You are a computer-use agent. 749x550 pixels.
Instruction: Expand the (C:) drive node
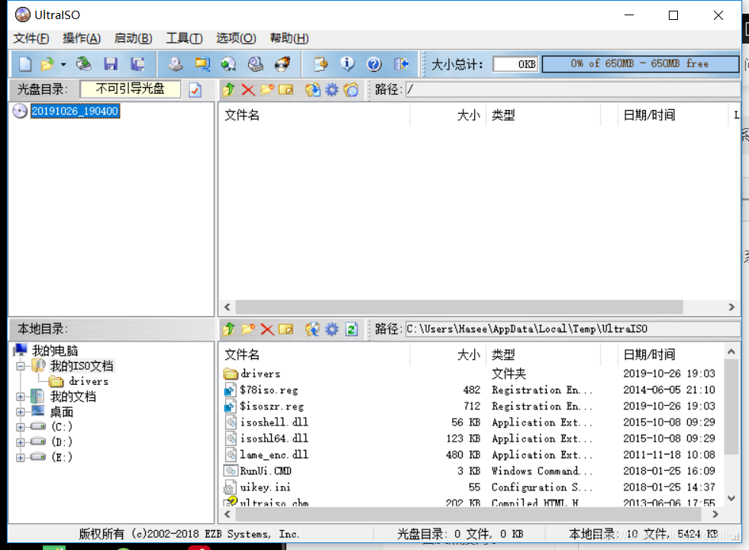coord(21,427)
